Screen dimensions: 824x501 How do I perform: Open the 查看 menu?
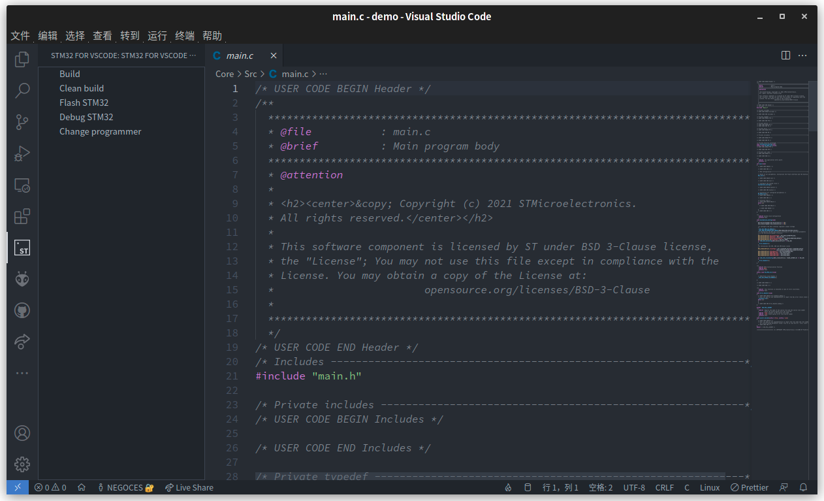click(x=103, y=36)
